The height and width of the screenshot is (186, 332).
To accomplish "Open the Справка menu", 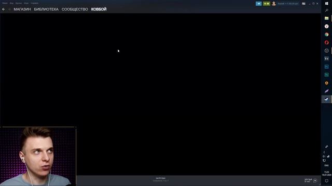I will tap(34, 3).
